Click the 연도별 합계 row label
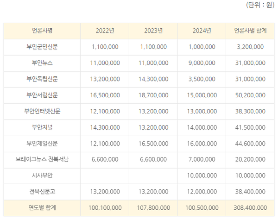 coord(42,208)
